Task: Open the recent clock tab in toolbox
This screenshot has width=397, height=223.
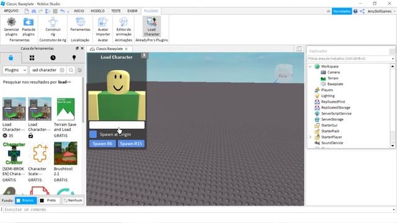Action: point(53,58)
